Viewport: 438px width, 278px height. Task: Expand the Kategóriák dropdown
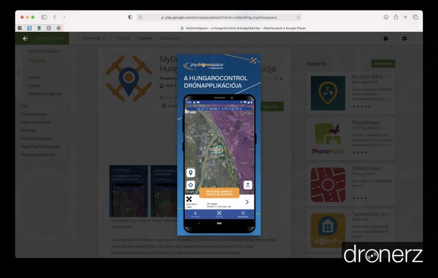pyautogui.click(x=94, y=38)
